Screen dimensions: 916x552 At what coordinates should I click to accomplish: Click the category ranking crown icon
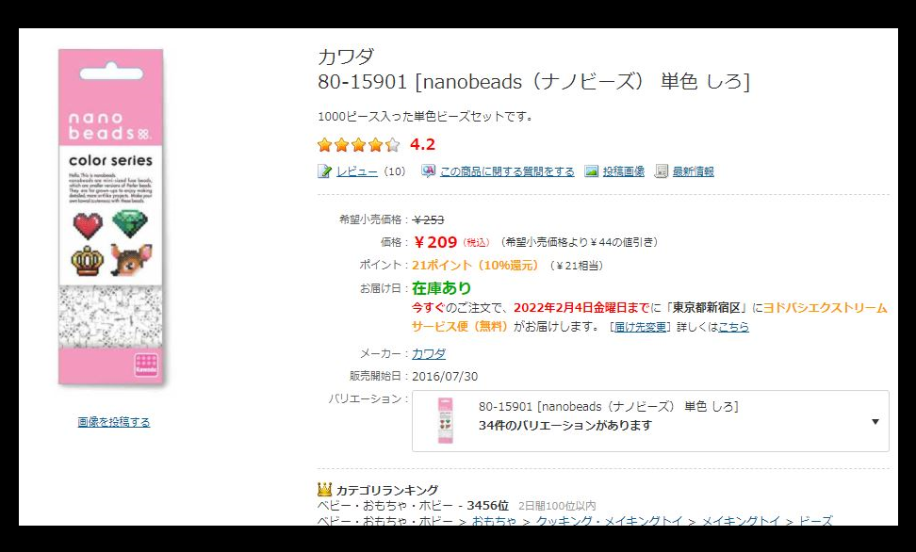point(324,489)
